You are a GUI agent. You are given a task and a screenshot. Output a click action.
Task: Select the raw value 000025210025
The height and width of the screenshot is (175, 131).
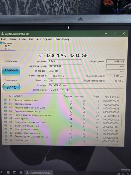click(110, 138)
